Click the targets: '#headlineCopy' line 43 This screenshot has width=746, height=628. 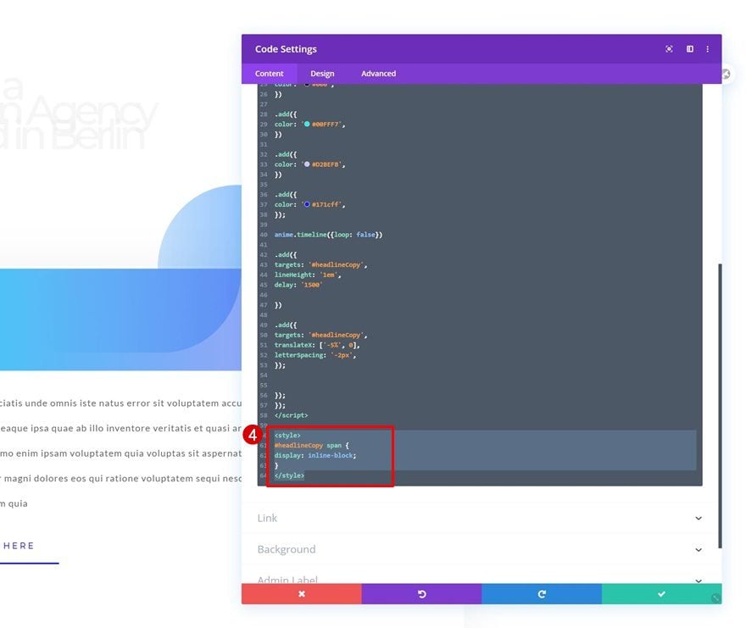[x=320, y=264]
